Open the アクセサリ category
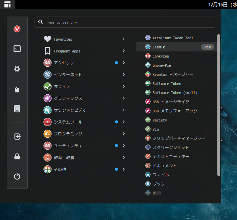The width and height of the screenshot is (237, 220). point(84,63)
